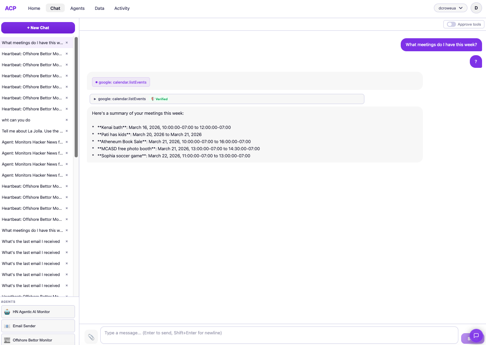This screenshot has width=486, height=345.
Task: Click the google: calendar.listEvents chip
Action: coord(121,82)
